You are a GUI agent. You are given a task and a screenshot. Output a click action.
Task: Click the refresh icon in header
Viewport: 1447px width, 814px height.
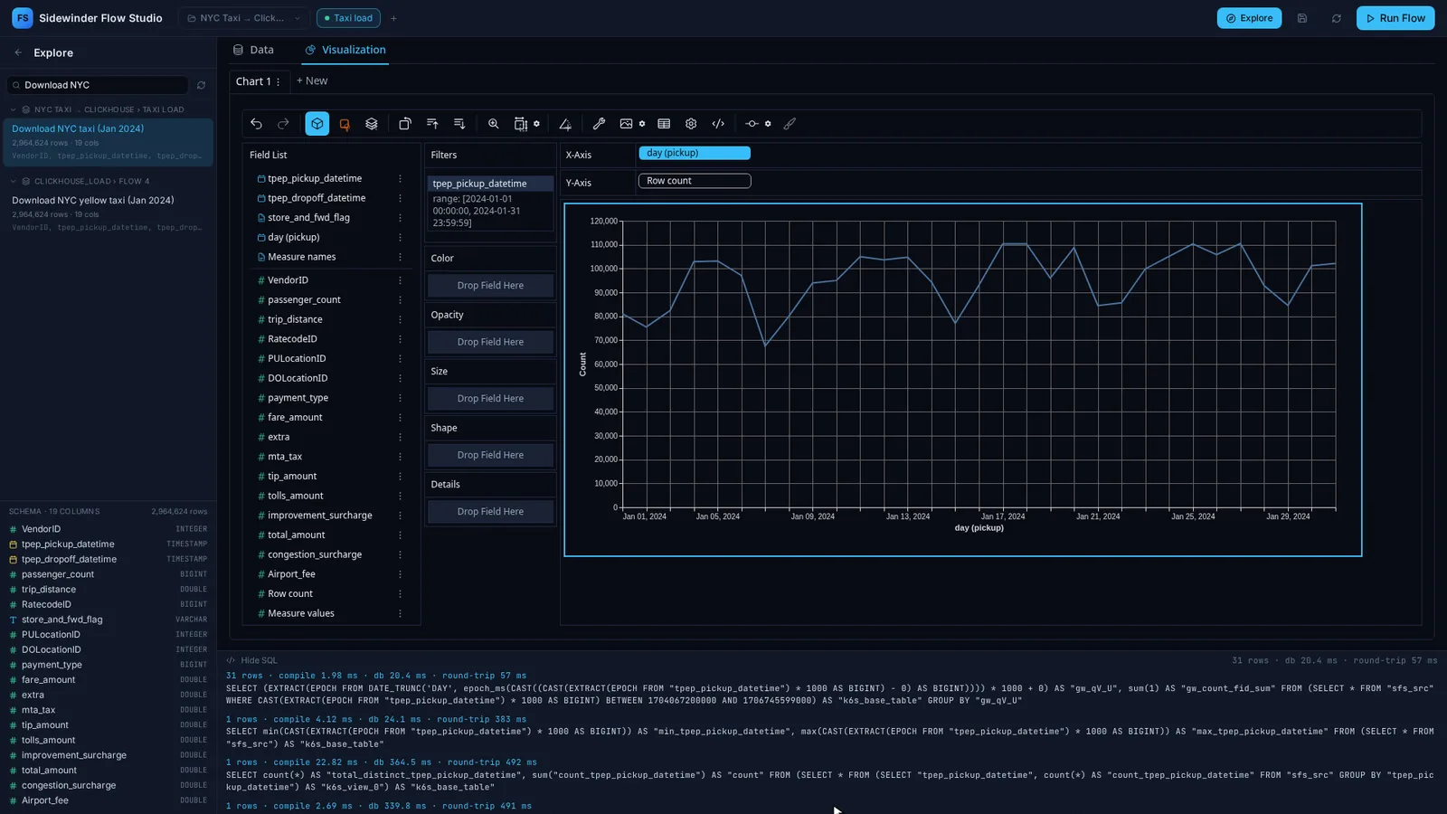tap(1337, 18)
